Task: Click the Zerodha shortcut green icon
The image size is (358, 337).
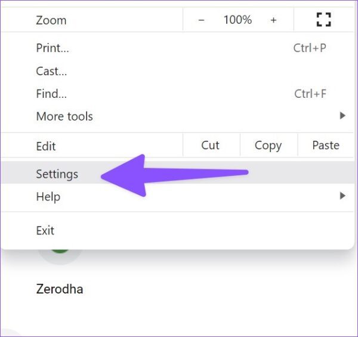Action: [60, 252]
